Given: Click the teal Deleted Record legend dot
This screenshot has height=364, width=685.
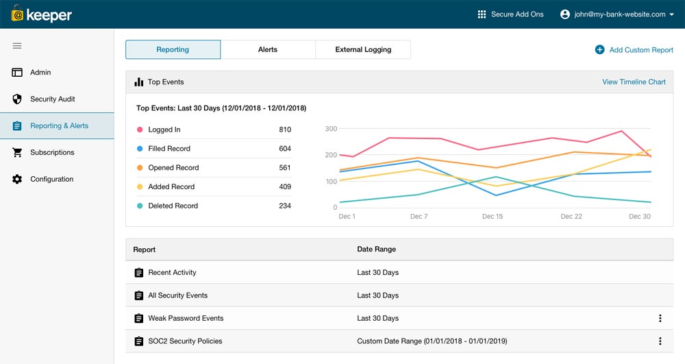Looking at the screenshot, I should 140,206.
